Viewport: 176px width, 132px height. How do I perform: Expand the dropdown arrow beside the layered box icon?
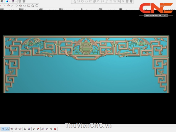(16, 1)
